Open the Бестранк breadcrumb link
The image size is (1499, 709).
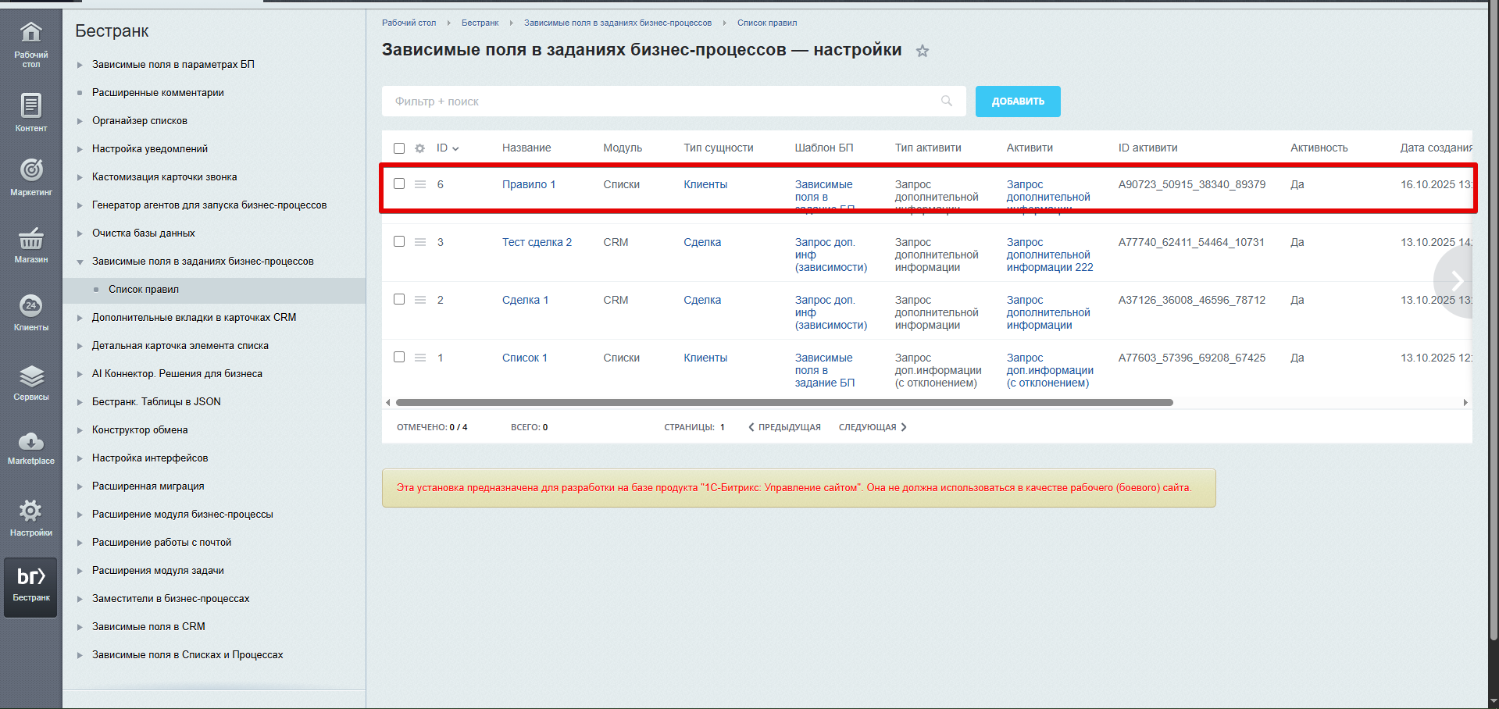[479, 23]
